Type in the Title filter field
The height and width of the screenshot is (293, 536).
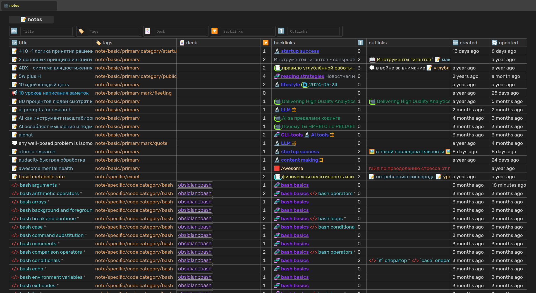tap(46, 31)
